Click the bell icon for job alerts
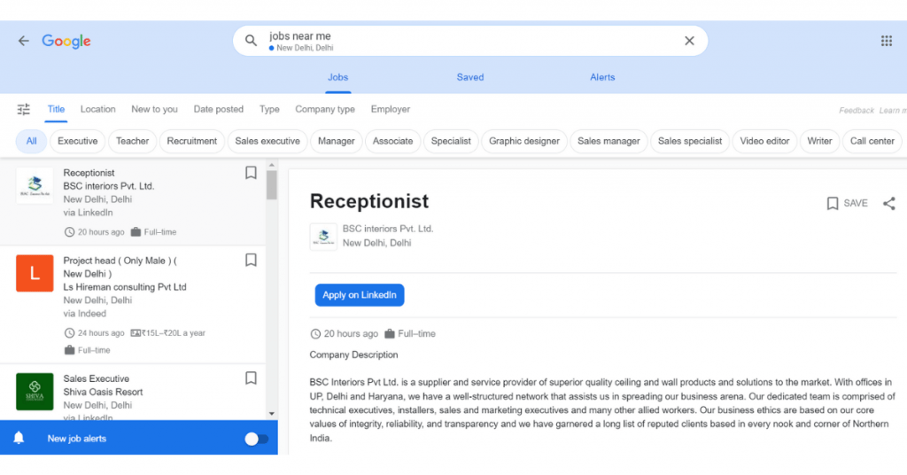Viewport: 907px width, 475px height. coord(19,438)
